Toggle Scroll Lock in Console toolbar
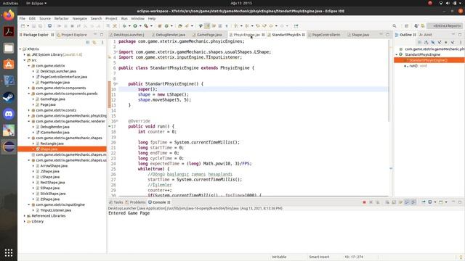Screen dimensions: 465x261 coord(394,202)
